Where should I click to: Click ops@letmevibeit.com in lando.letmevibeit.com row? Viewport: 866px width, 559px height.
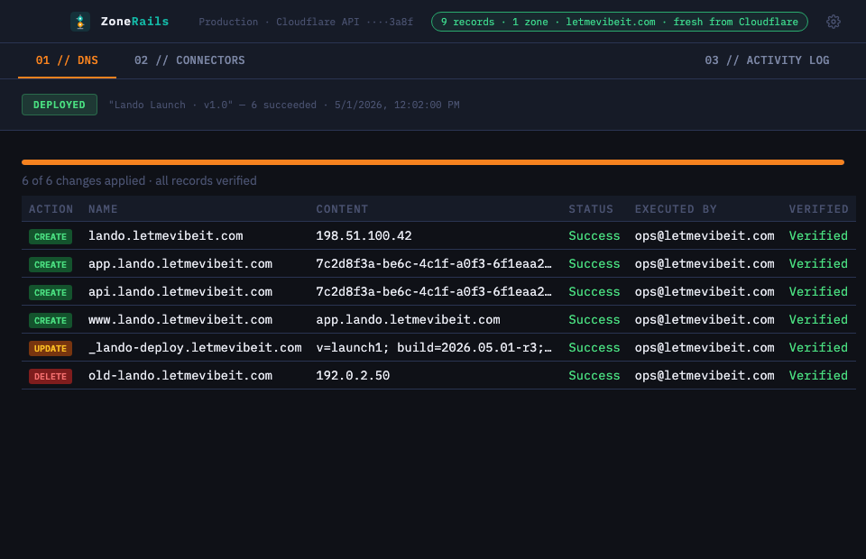click(705, 235)
